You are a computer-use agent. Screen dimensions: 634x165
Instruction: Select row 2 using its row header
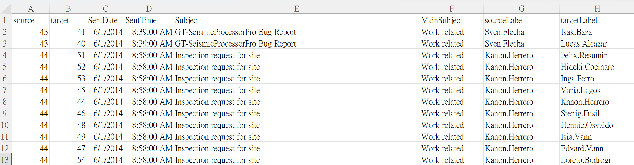(5, 32)
